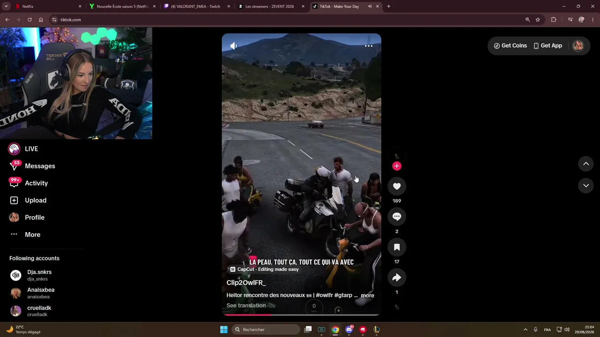Close the Netflix tab
Image resolution: width=600 pixels, height=337 pixels.
click(80, 7)
